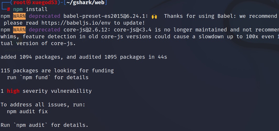The width and height of the screenshot is (279, 131).
Task: Click the red 'high' severity word
Action: coord(13,91)
